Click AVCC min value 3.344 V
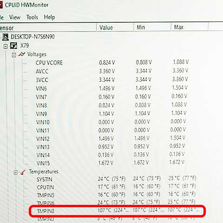 click(144, 71)
